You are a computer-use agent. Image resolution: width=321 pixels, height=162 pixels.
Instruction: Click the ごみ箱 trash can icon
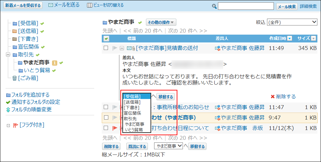(x=14, y=78)
